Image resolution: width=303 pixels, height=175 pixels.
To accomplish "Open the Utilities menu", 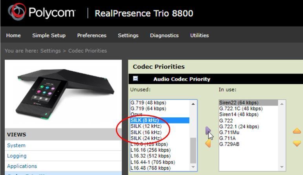I will point(199,35).
